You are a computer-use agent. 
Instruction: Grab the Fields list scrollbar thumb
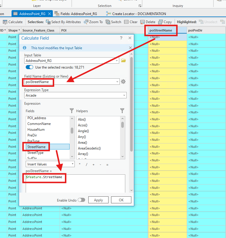pyautogui.click(x=72, y=130)
